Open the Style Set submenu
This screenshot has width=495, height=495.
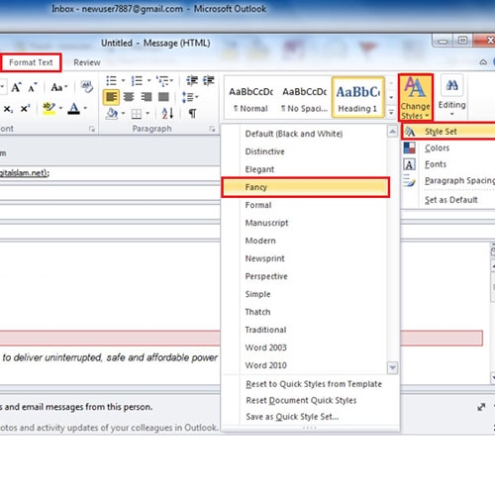448,132
